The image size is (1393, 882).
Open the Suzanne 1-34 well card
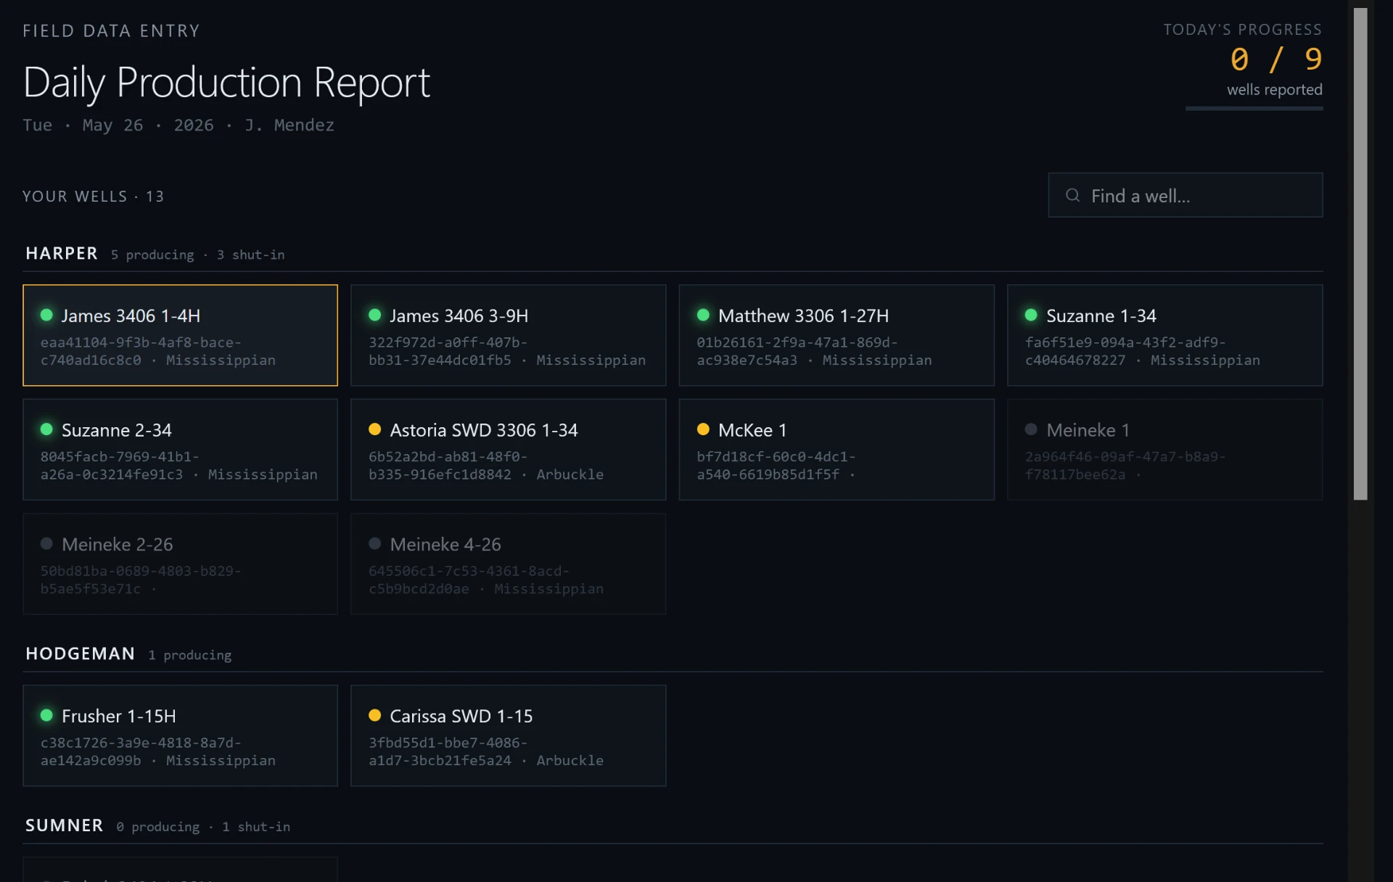coord(1164,335)
